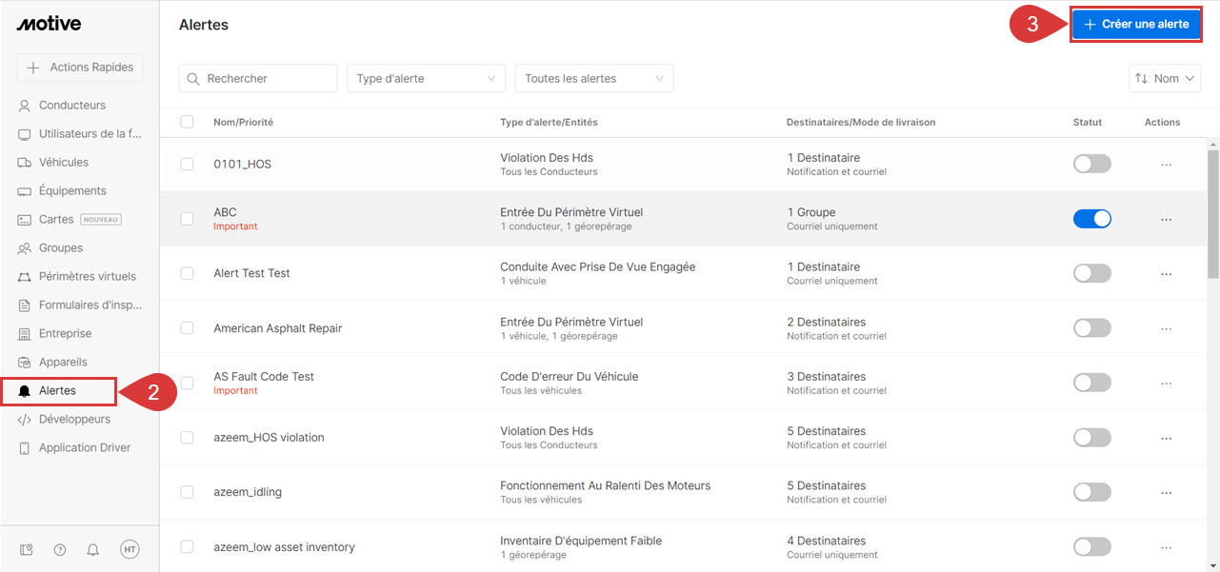Open actions menu for ABC row

coord(1166,219)
